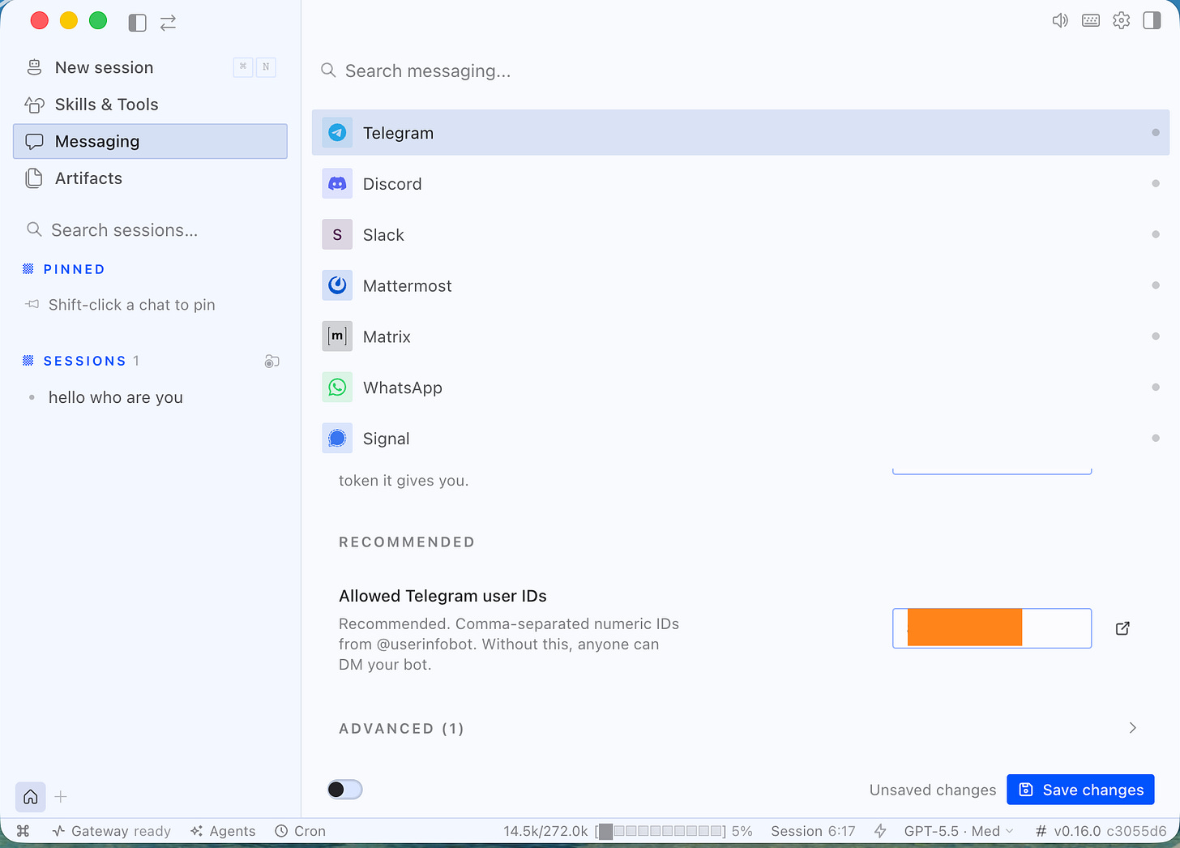The width and height of the screenshot is (1180, 848).
Task: Click the command key icon in status bar
Action: coord(24,831)
